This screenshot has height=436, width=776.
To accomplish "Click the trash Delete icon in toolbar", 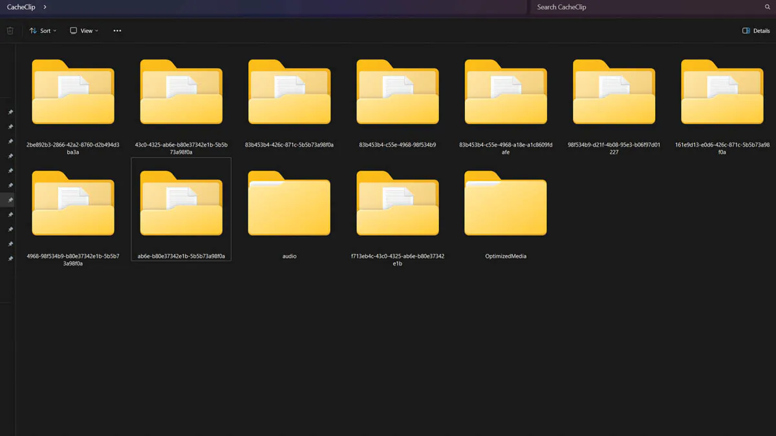I will 10,31.
